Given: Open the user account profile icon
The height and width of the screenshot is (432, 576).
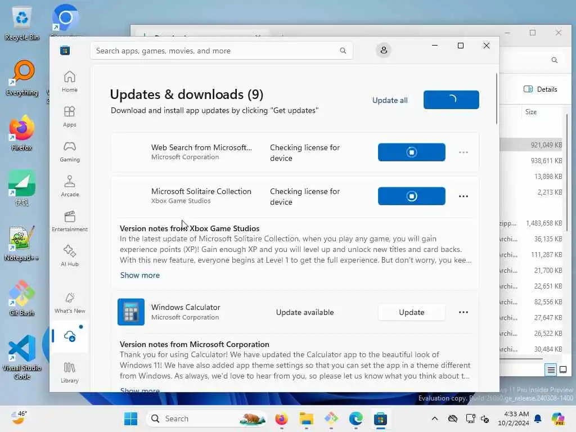Looking at the screenshot, I should click(384, 50).
